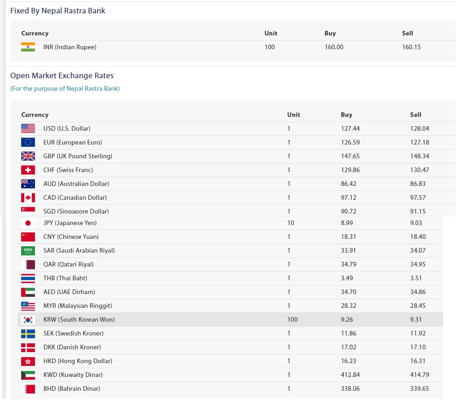
Task: Click the 'CNY (Chinese Yuan)' currency name
Action: 71,237
